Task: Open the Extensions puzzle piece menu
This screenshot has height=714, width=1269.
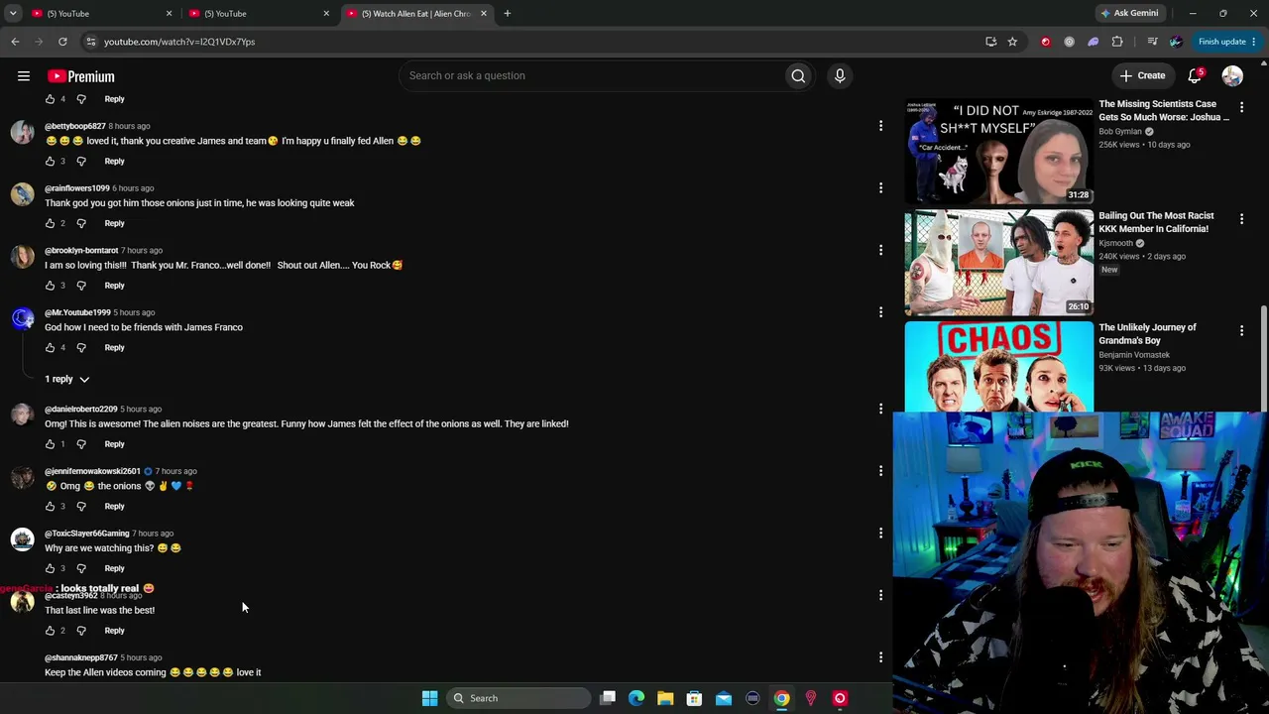Action: (x=1117, y=42)
